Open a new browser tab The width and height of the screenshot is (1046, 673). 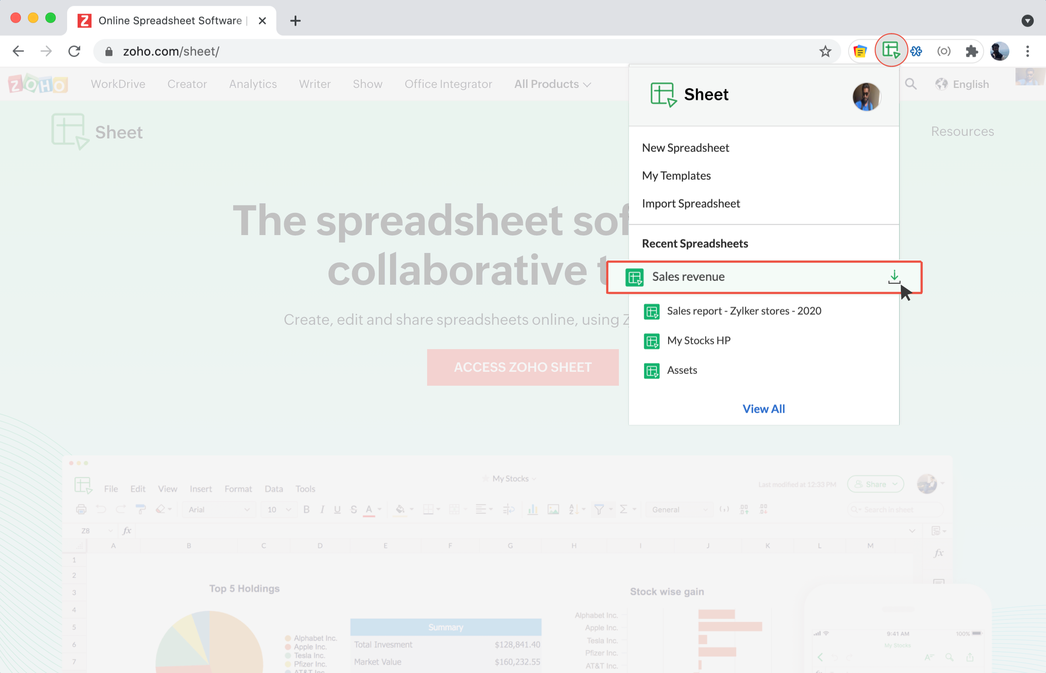[295, 20]
